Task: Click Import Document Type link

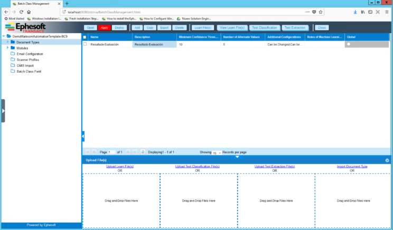Action: pos(352,166)
